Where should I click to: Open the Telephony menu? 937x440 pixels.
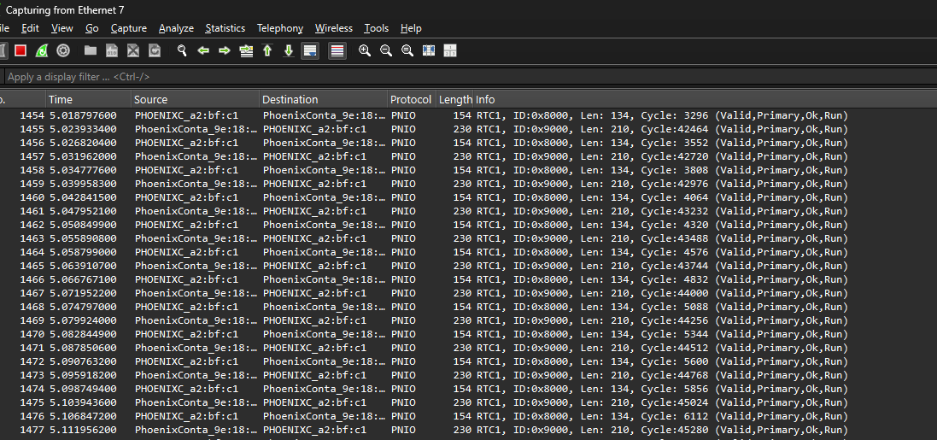[279, 28]
